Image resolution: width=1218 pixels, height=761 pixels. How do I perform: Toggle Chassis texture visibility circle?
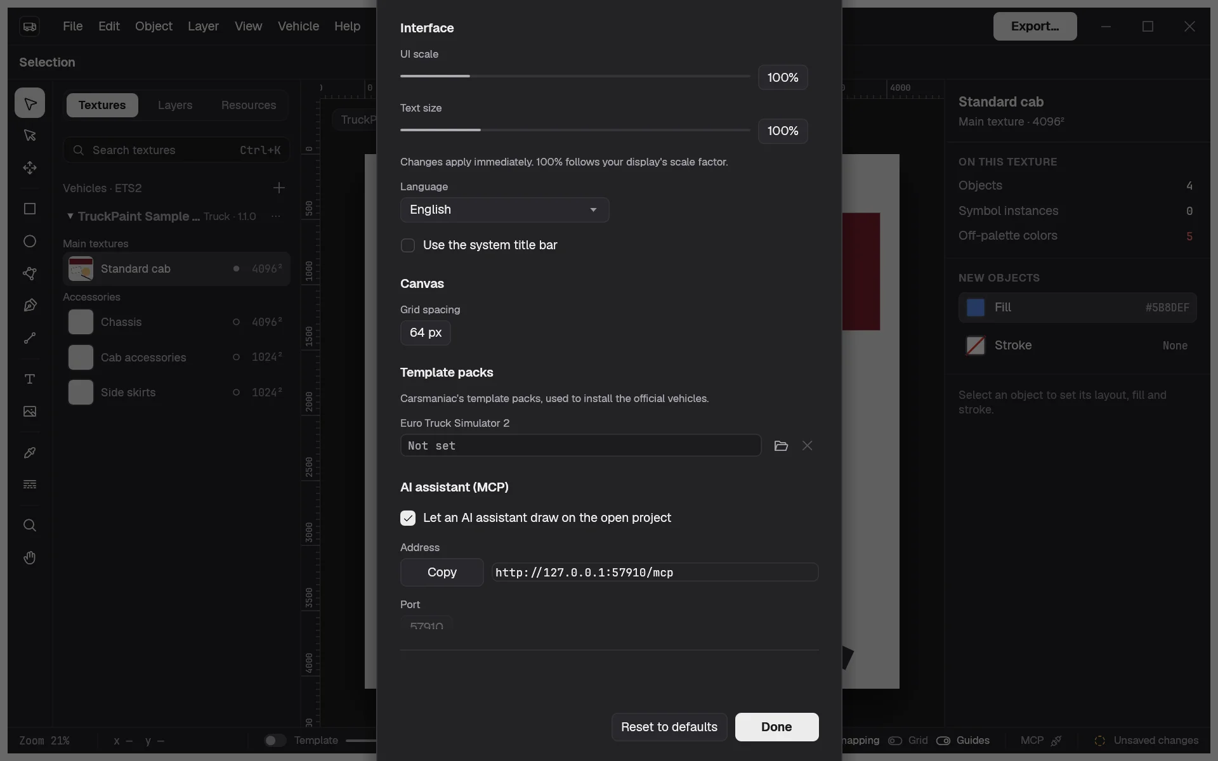click(x=236, y=322)
